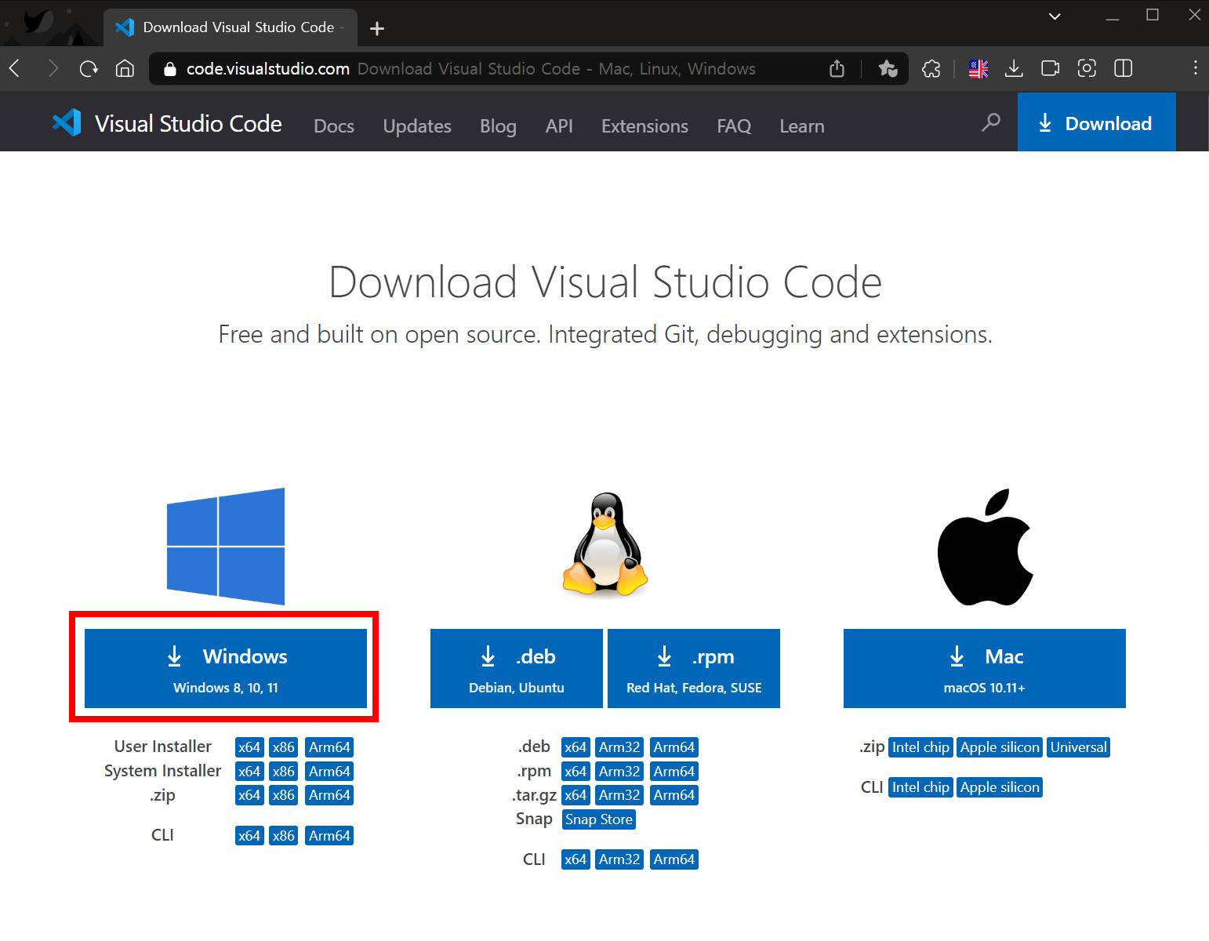Open a new tab with the plus icon
Screen dimensions: 1209x941
pyautogui.click(x=377, y=28)
